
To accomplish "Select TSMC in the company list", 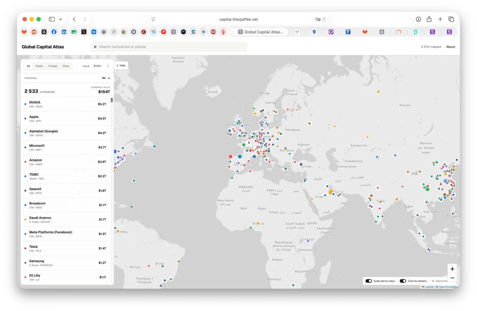I will tap(66, 176).
